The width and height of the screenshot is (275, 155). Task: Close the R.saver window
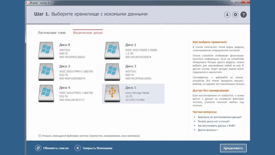[x=246, y=2]
